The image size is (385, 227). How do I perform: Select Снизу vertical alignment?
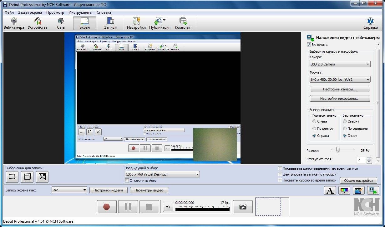(345, 136)
